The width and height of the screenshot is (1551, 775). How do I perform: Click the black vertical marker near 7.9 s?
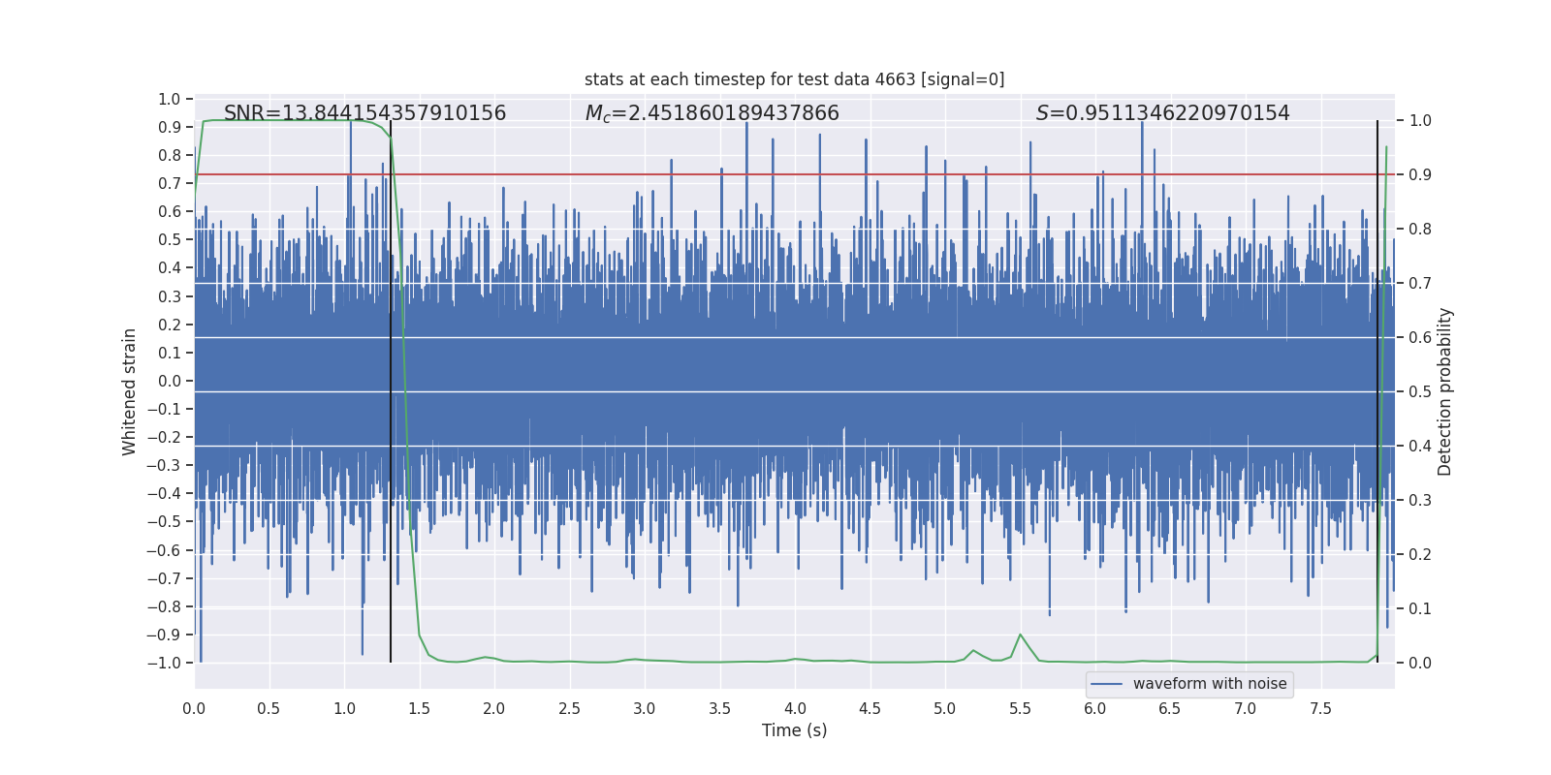tap(1377, 391)
